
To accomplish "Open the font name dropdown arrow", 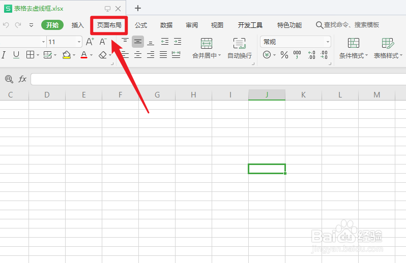I will 43,42.
